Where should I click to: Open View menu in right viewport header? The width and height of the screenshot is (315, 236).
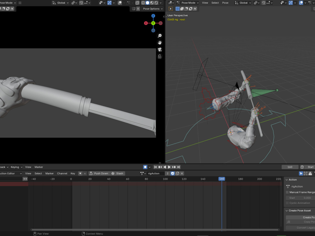tap(205, 3)
